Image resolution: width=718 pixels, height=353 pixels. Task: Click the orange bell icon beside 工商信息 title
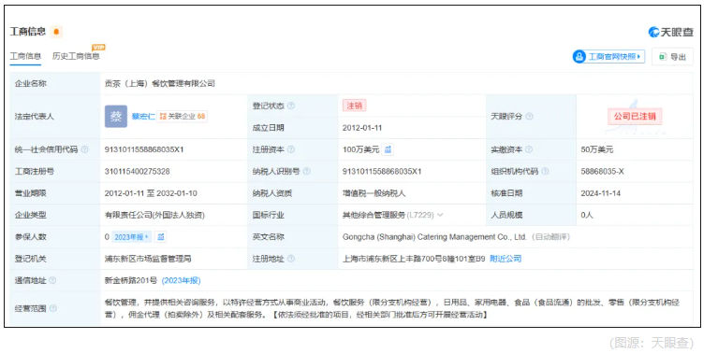(x=56, y=32)
